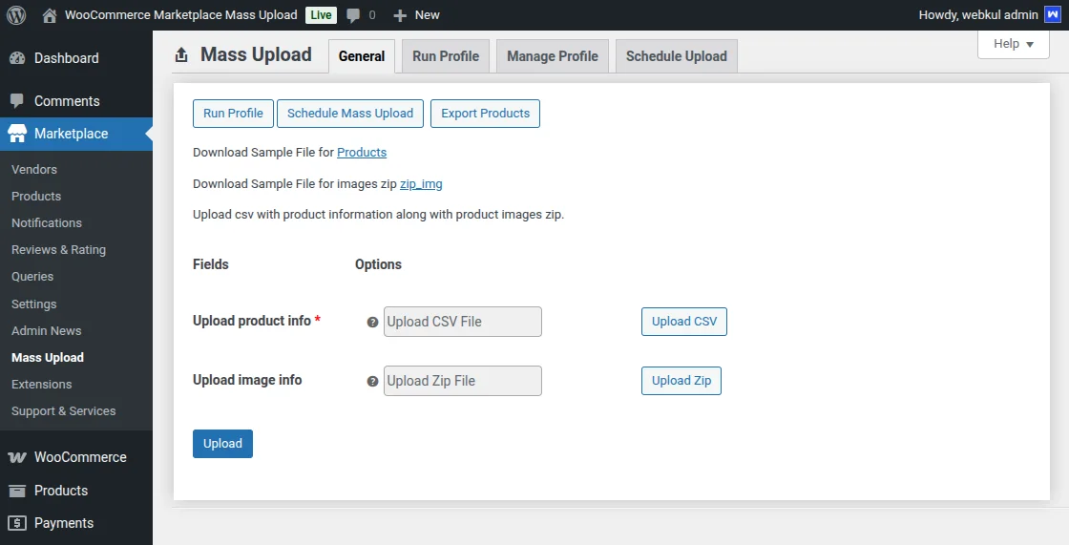
Task: Click the Export Products button
Action: point(485,114)
